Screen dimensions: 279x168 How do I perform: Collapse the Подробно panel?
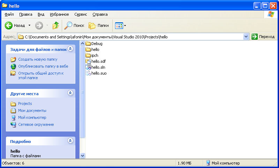[x=70, y=140]
